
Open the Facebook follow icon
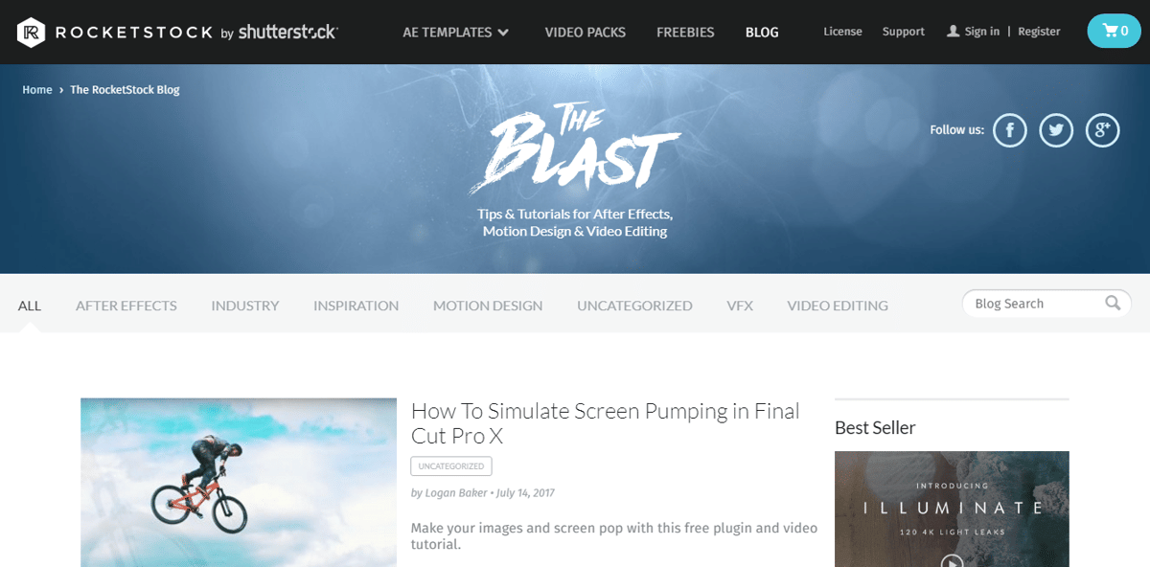coord(1010,130)
